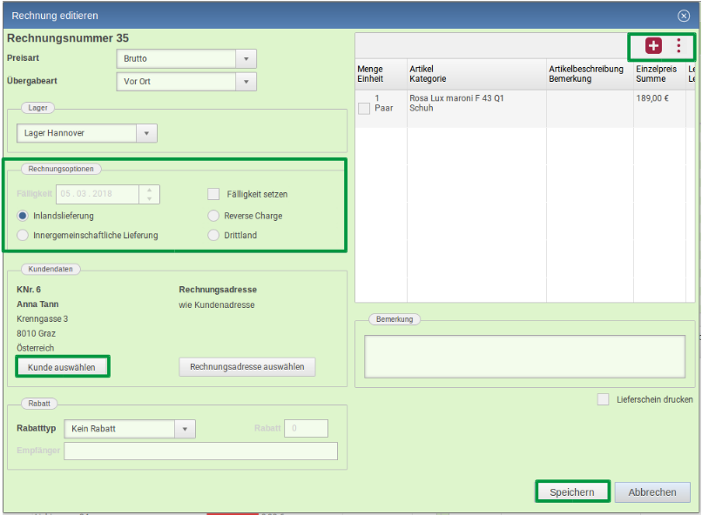Check the Rosa Lux maroni row checkbox
Viewport: 702px width, 515px height.
tap(364, 109)
